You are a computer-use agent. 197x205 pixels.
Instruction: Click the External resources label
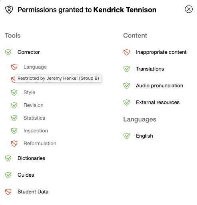click(x=158, y=102)
